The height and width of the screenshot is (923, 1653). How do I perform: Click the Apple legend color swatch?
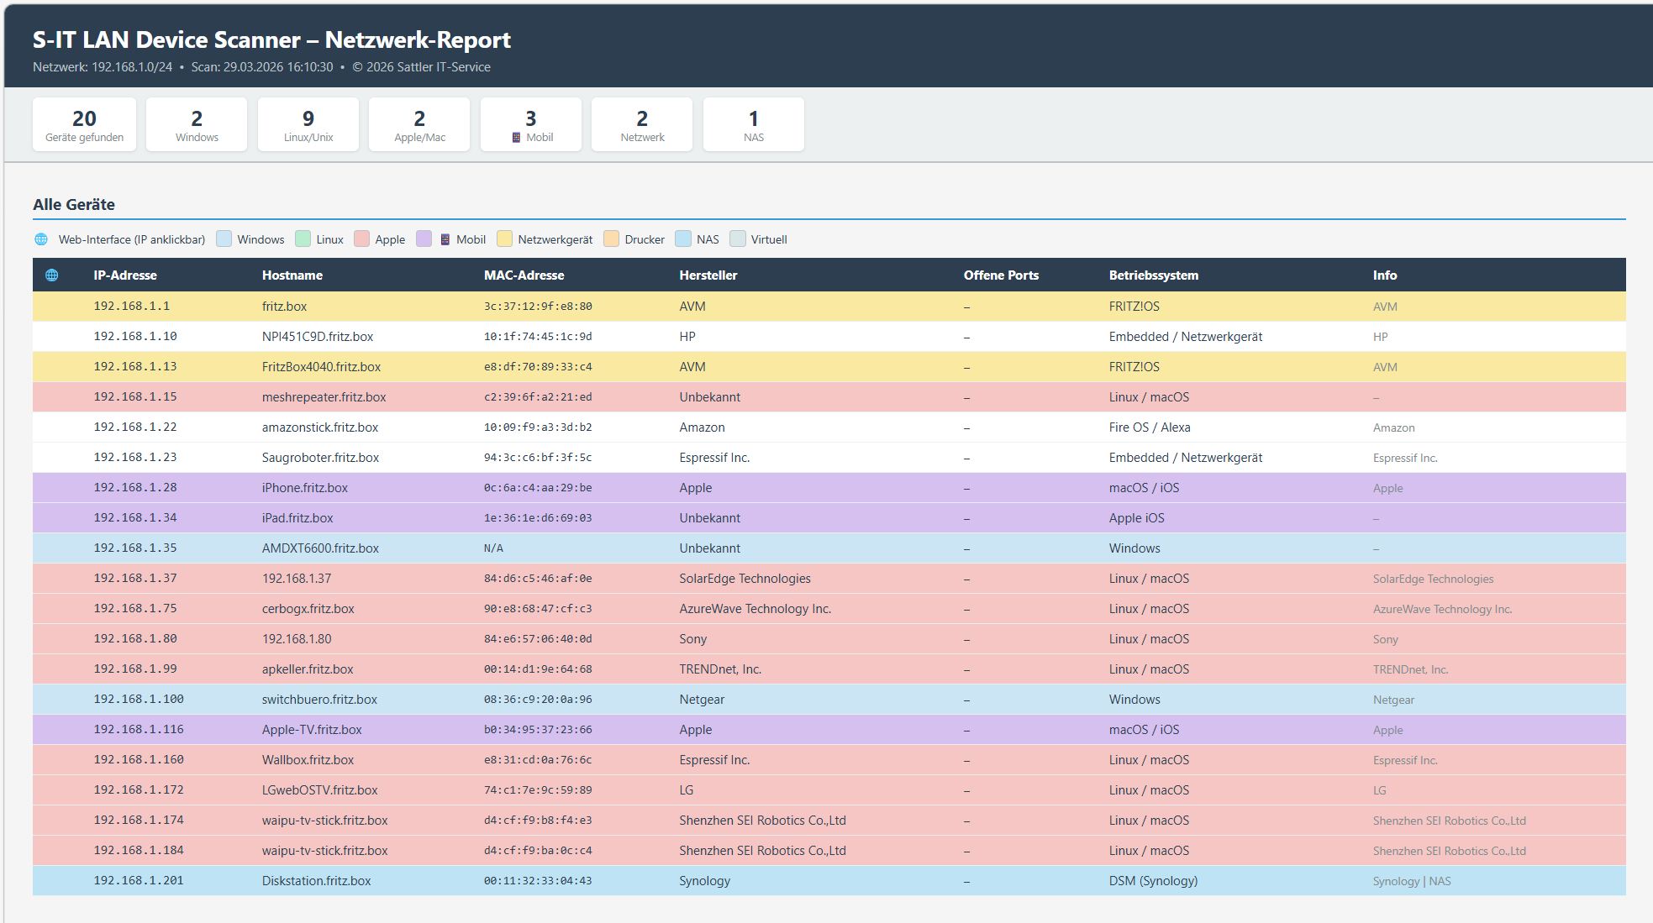(x=362, y=239)
